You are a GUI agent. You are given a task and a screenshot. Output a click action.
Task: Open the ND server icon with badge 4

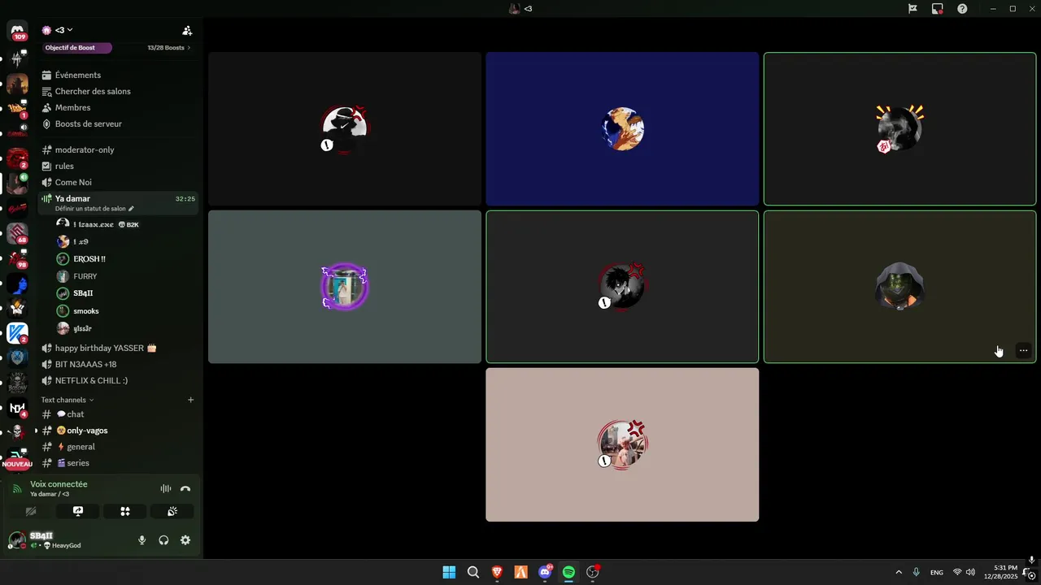click(17, 408)
